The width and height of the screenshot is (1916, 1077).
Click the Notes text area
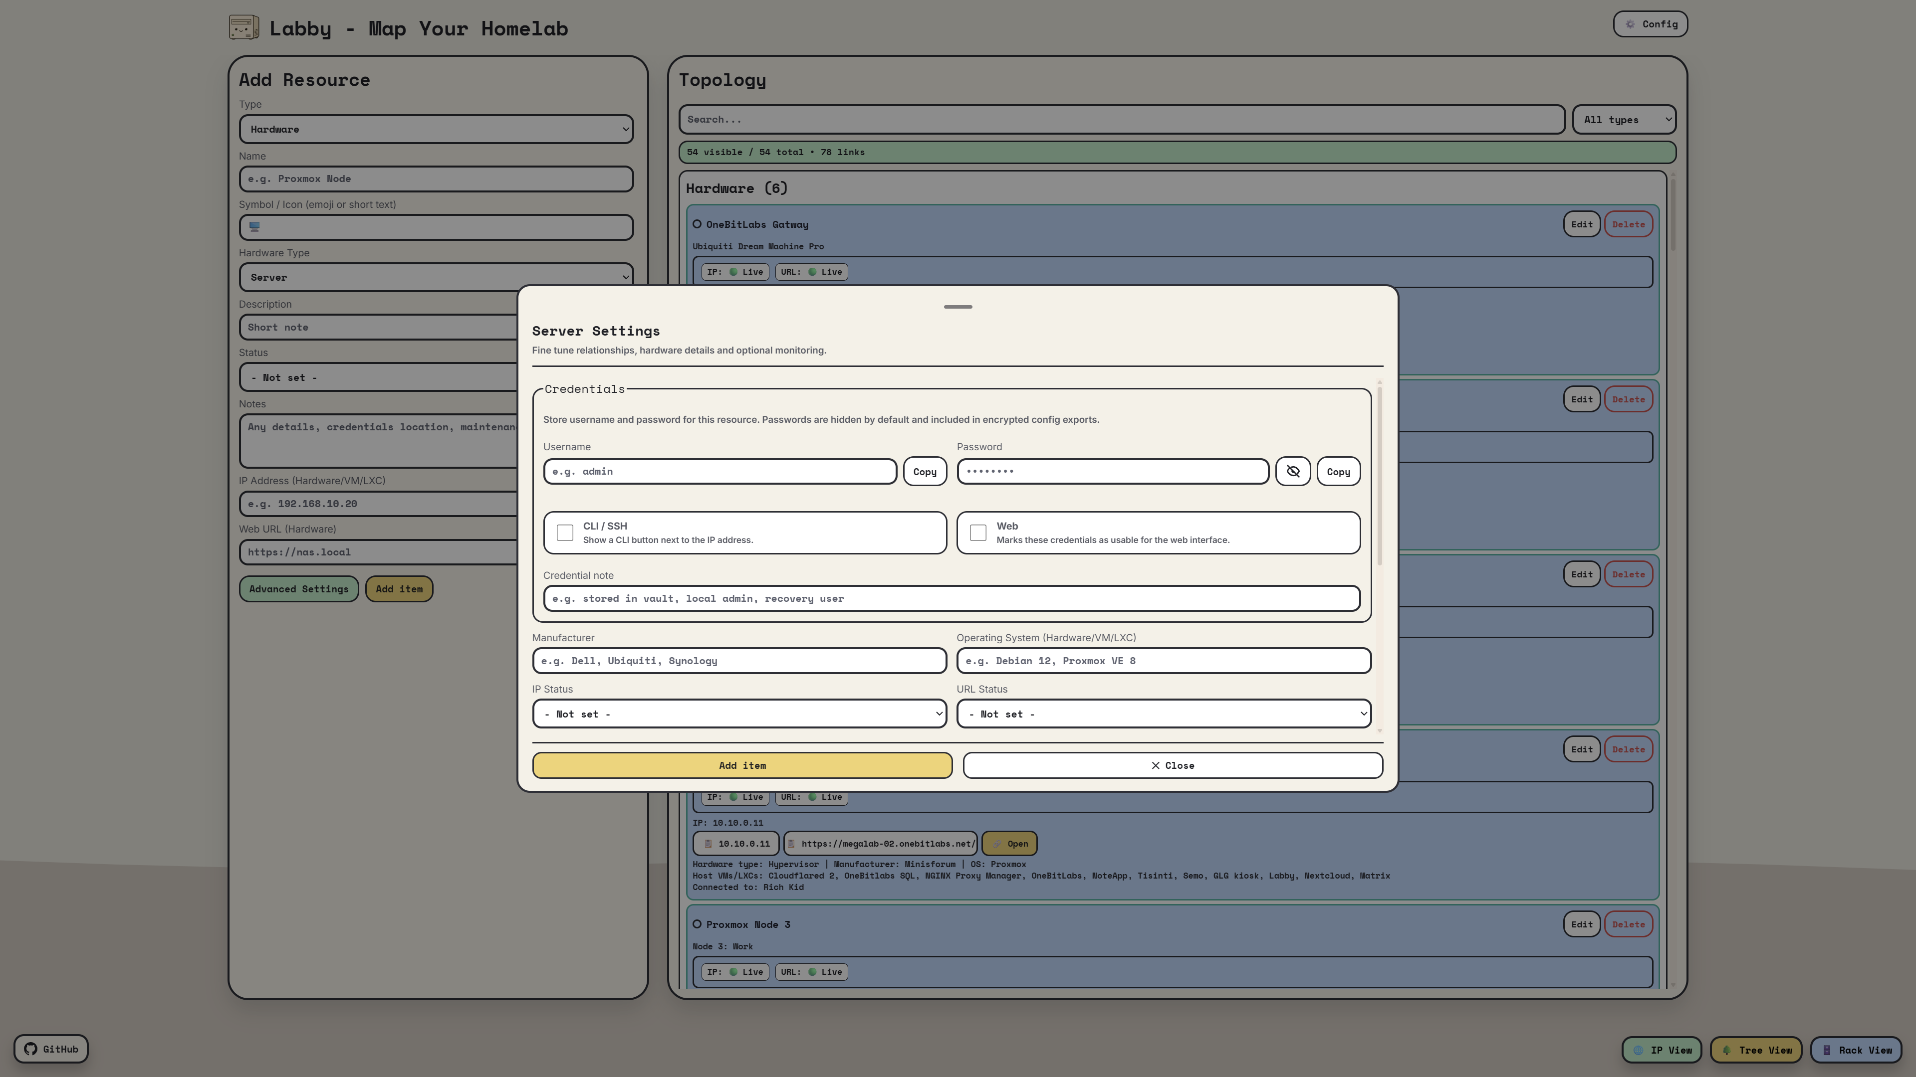(378, 440)
